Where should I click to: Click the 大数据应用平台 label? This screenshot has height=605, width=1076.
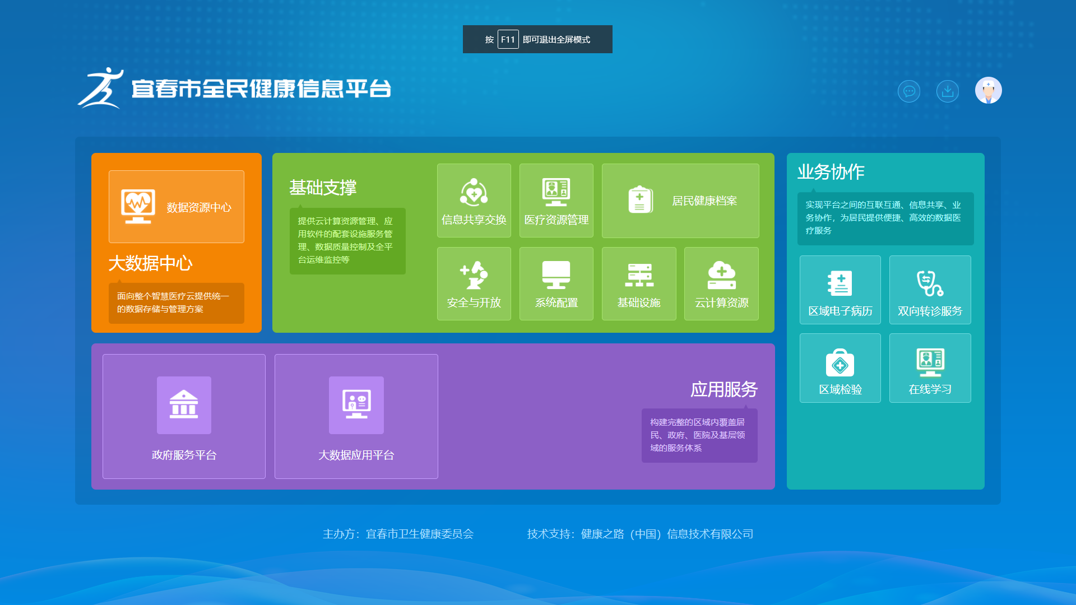[x=356, y=455]
